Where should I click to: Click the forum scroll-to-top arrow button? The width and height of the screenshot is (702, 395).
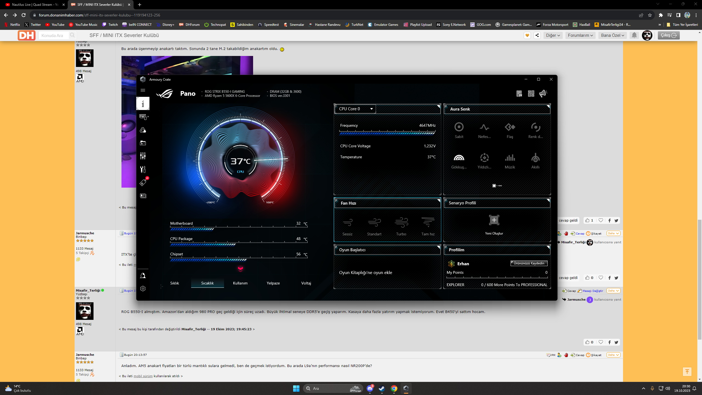(687, 372)
